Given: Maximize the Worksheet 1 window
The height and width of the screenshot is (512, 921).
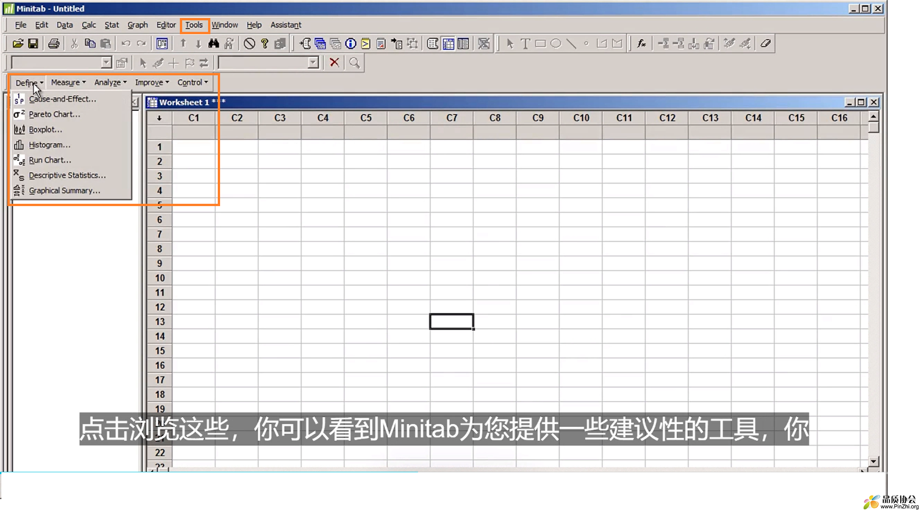Looking at the screenshot, I should click(861, 102).
